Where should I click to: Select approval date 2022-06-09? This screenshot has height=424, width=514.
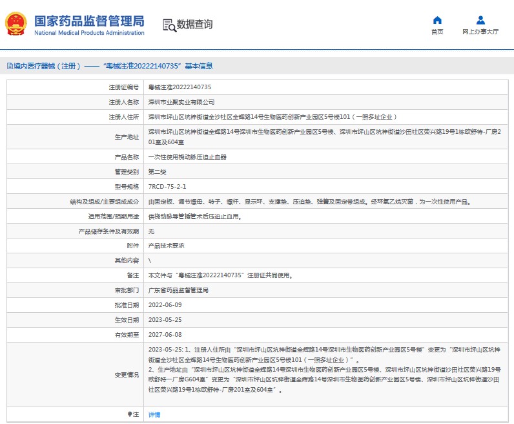(x=165, y=305)
